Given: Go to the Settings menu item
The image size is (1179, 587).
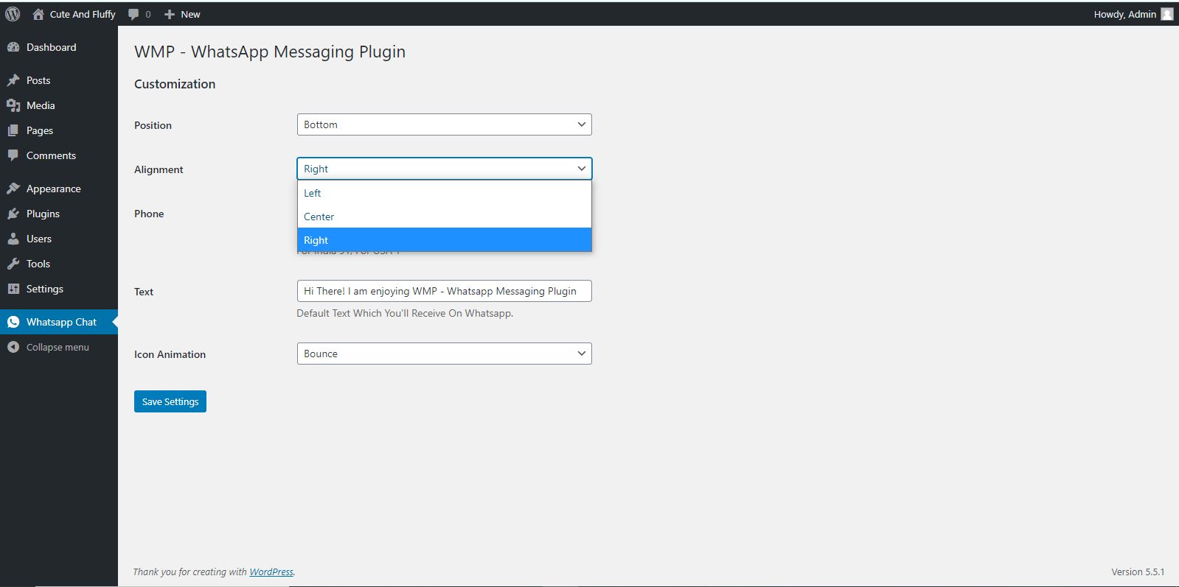Looking at the screenshot, I should (x=44, y=289).
